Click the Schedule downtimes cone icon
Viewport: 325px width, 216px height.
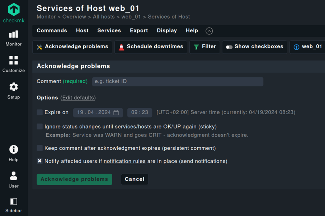[122, 47]
